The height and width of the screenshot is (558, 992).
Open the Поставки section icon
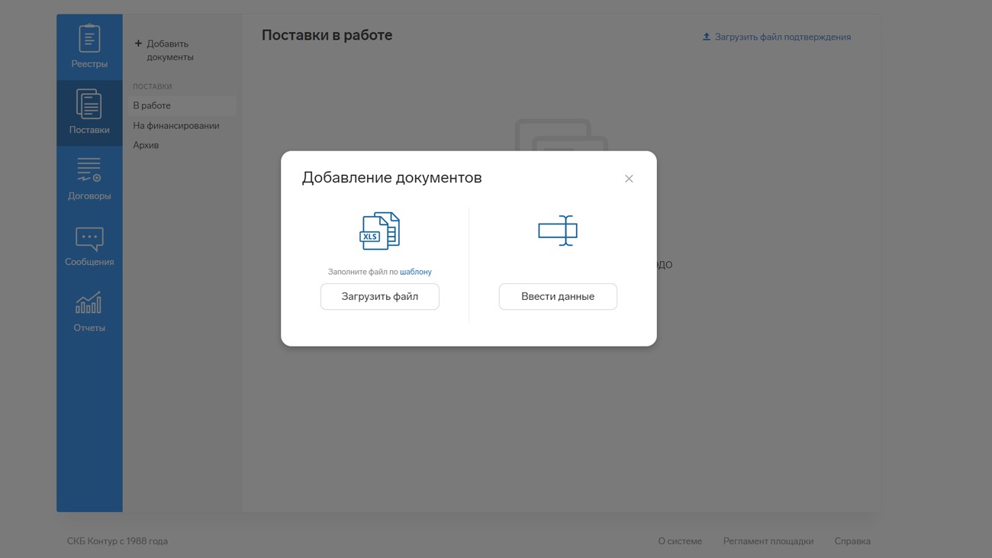(x=89, y=105)
